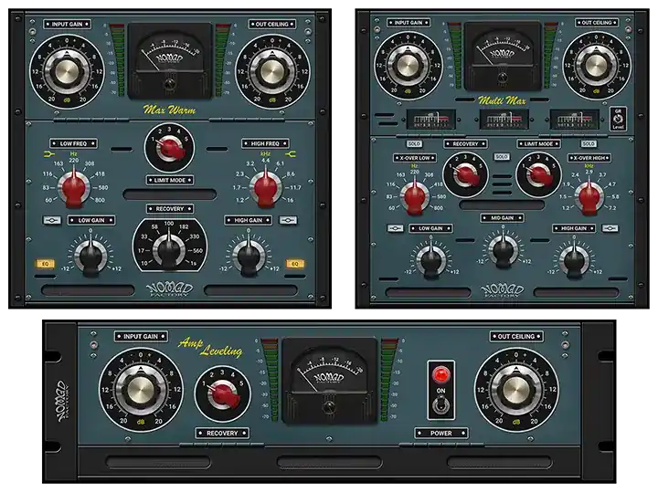This screenshot has width=658, height=493.
Task: Click the Amp Leveling Input Gain knob
Action: tap(141, 390)
